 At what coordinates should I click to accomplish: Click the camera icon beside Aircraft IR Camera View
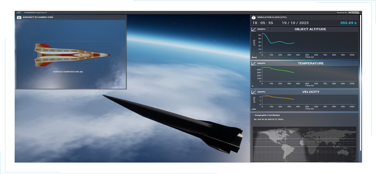pos(19,17)
